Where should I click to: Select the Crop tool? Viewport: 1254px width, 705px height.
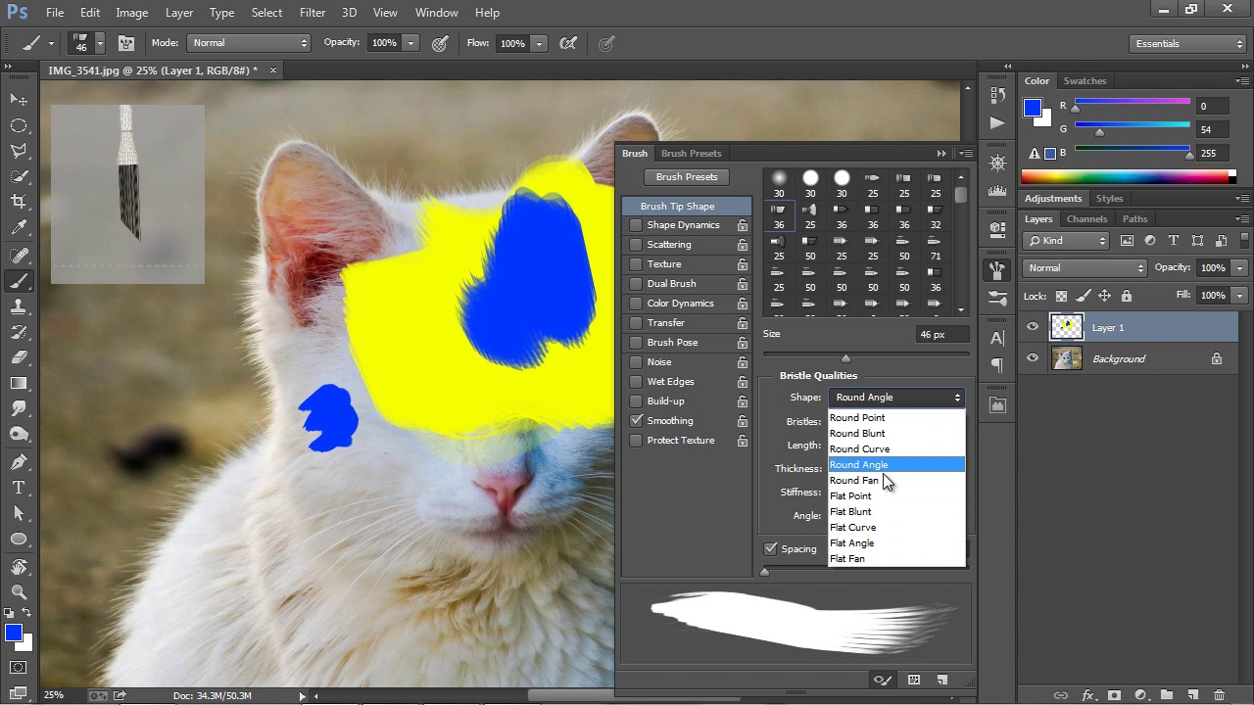pos(19,202)
